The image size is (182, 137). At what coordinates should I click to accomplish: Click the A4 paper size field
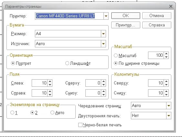tap(68, 34)
